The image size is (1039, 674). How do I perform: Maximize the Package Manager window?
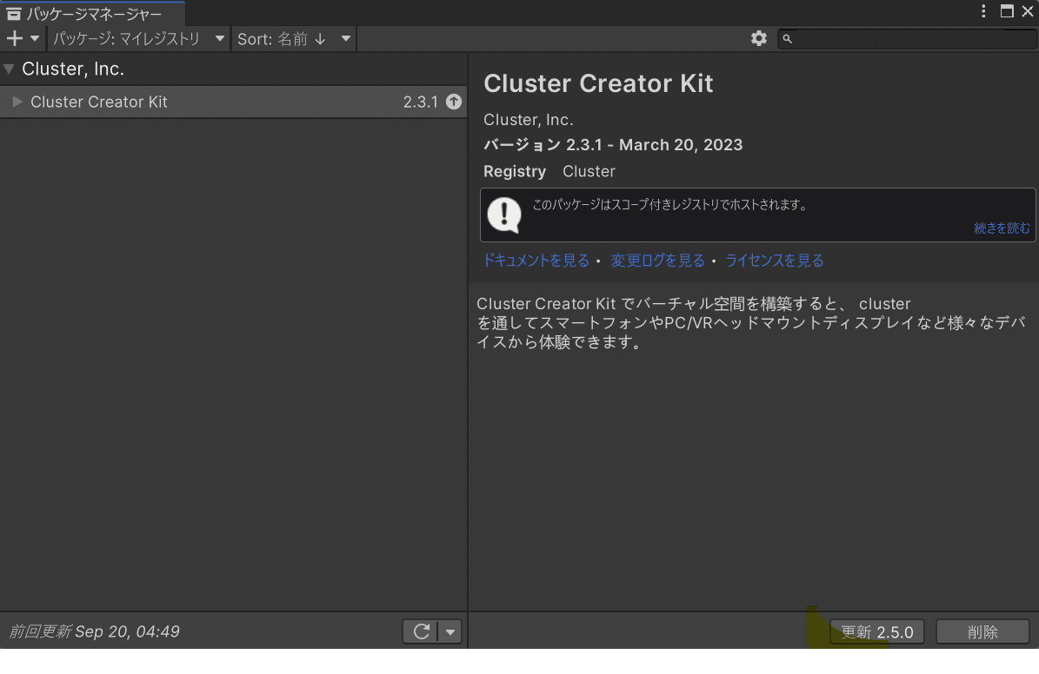(x=1007, y=11)
